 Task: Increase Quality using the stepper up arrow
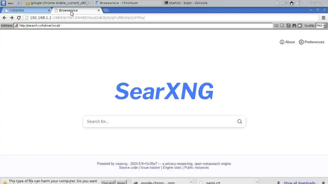(325, 25)
